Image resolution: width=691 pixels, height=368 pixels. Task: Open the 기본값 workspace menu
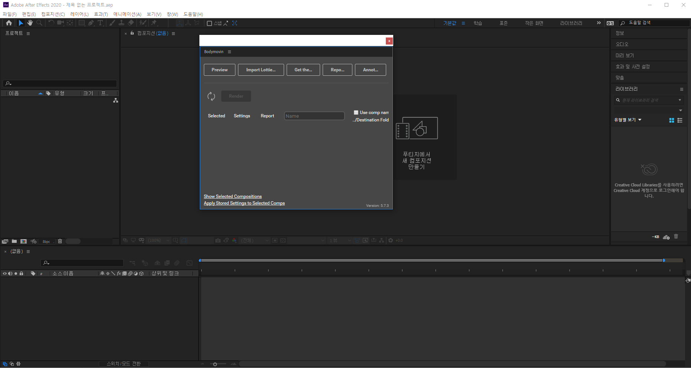coord(463,23)
